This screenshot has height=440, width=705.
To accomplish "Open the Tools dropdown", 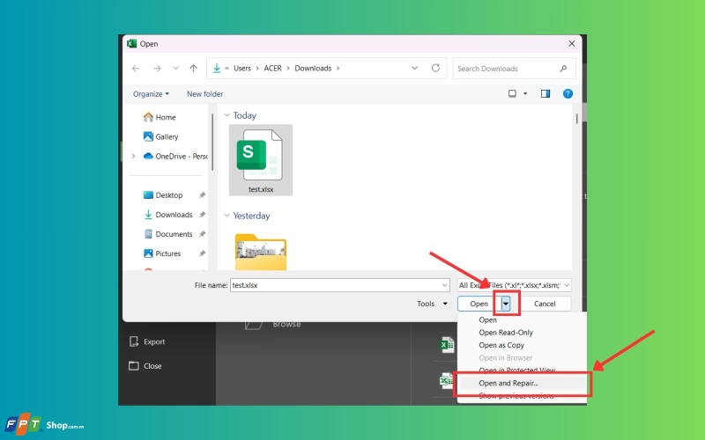I will [x=432, y=304].
